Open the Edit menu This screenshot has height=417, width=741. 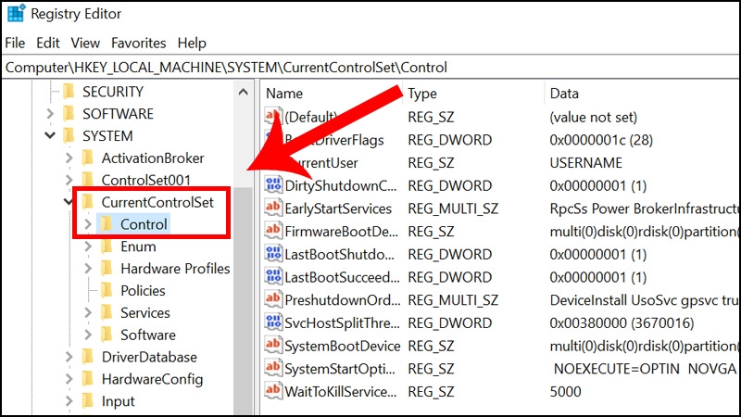tap(48, 43)
